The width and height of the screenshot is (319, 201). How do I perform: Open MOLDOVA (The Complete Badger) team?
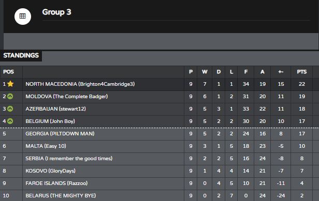tap(66, 97)
